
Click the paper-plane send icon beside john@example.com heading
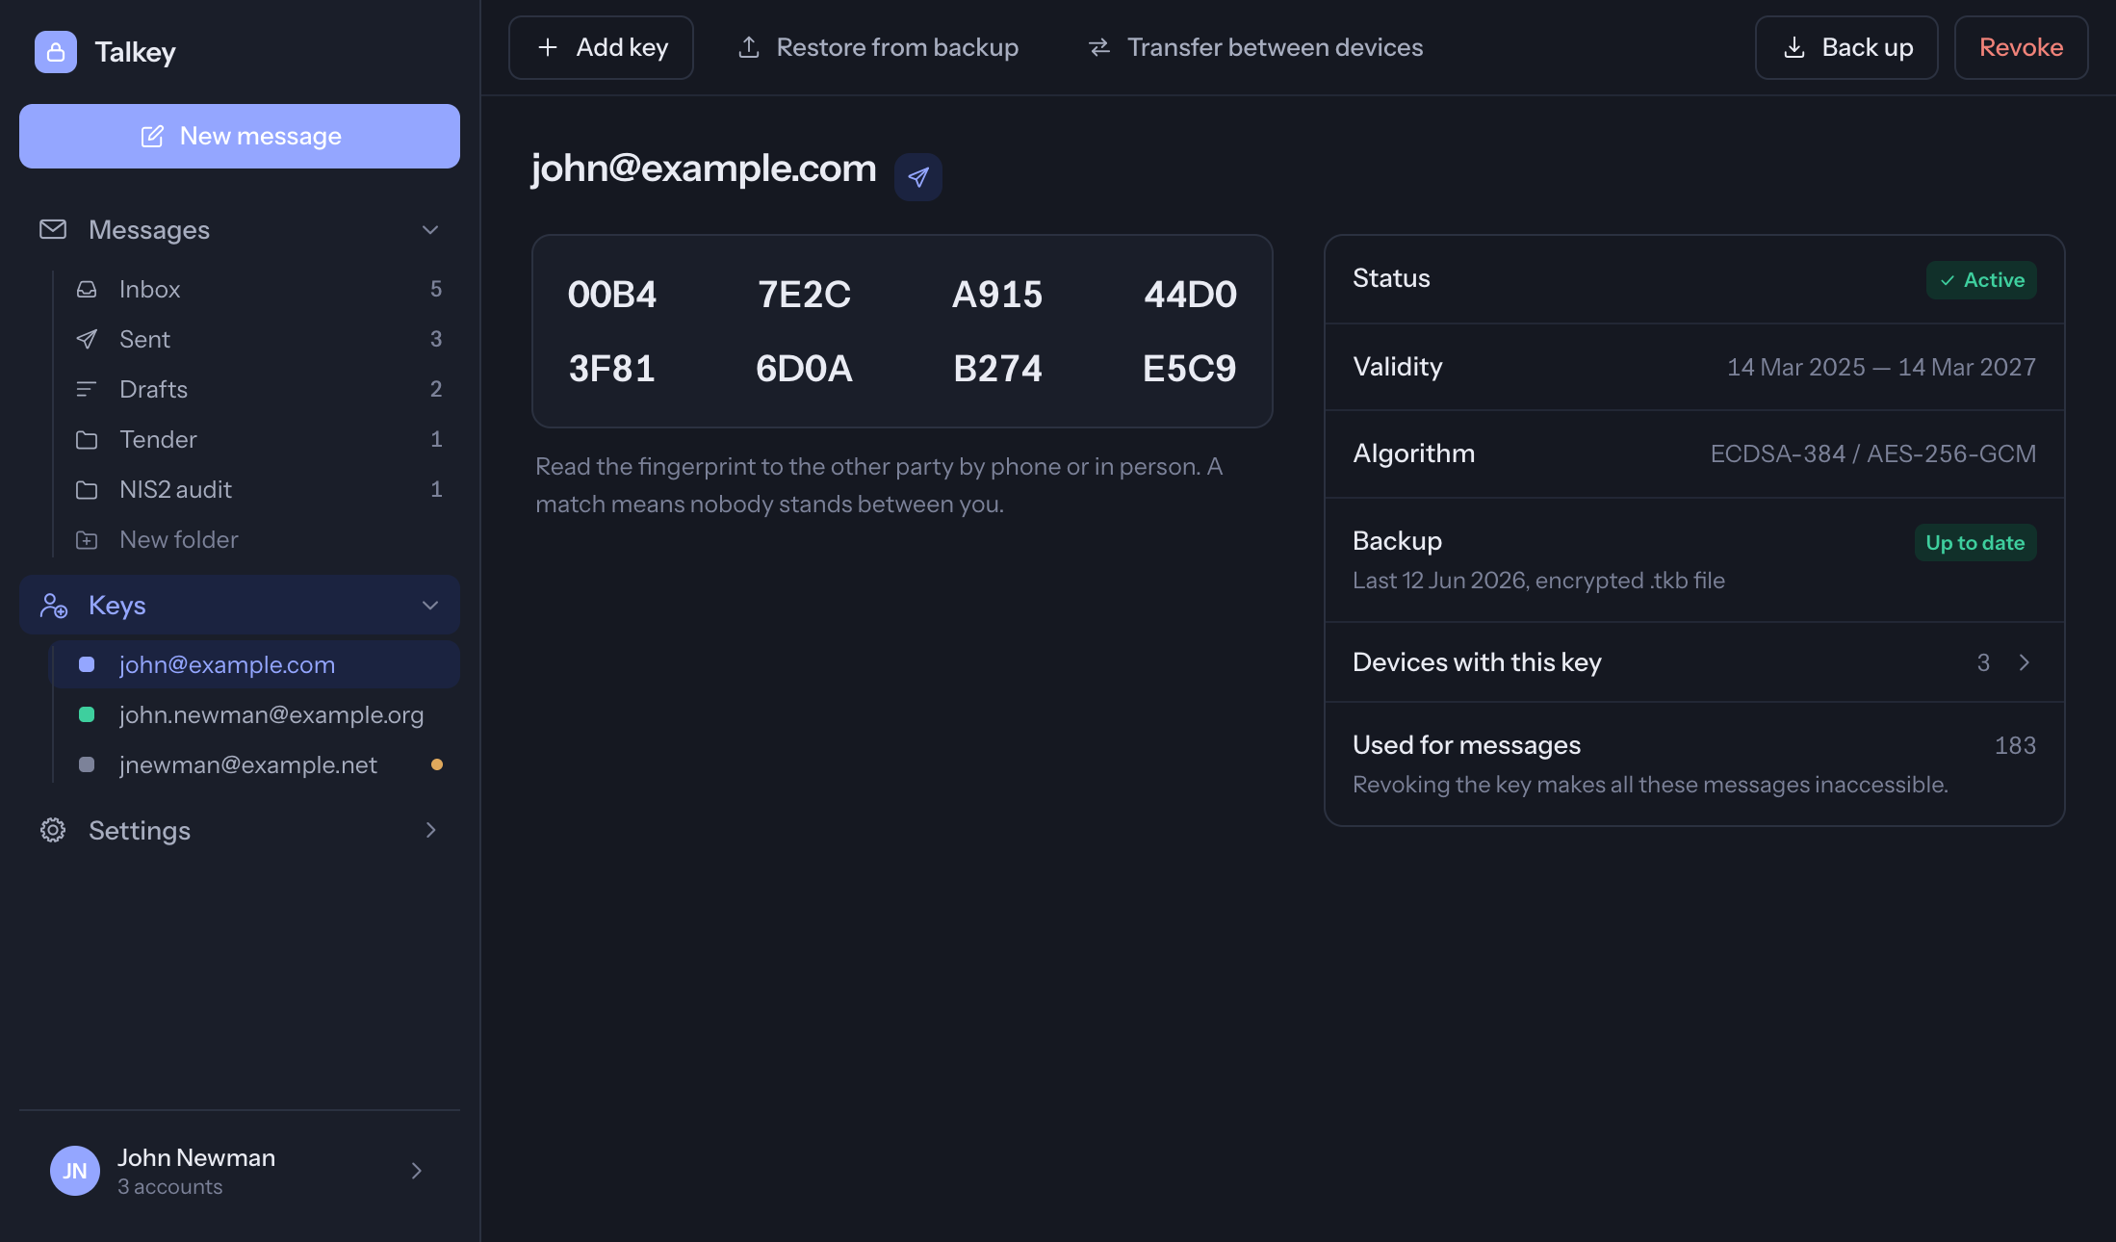click(x=918, y=177)
